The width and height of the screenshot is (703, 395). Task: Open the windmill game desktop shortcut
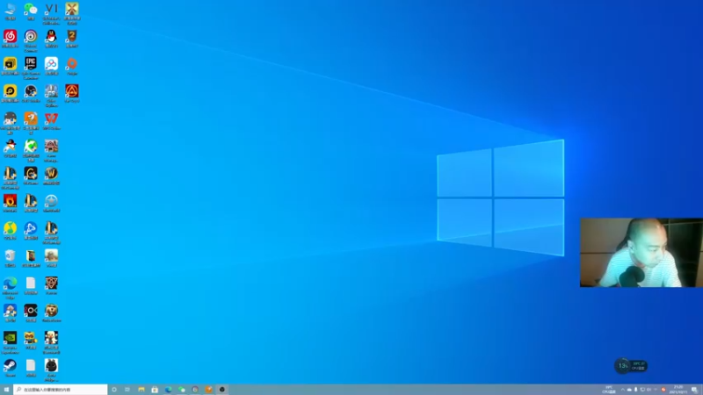click(72, 13)
